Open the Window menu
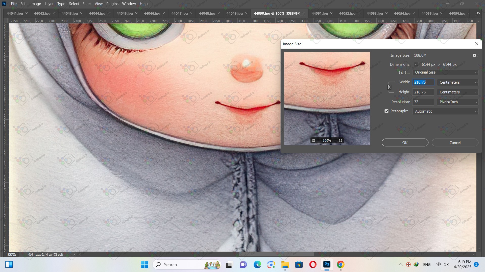This screenshot has height=272, width=485. (129, 4)
